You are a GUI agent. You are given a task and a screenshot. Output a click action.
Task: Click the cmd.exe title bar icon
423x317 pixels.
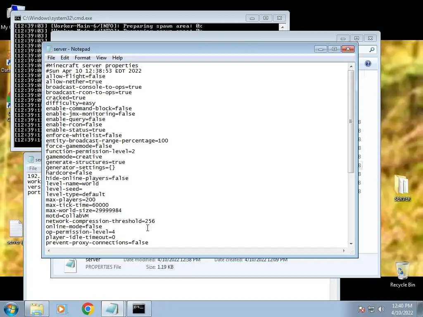click(17, 18)
